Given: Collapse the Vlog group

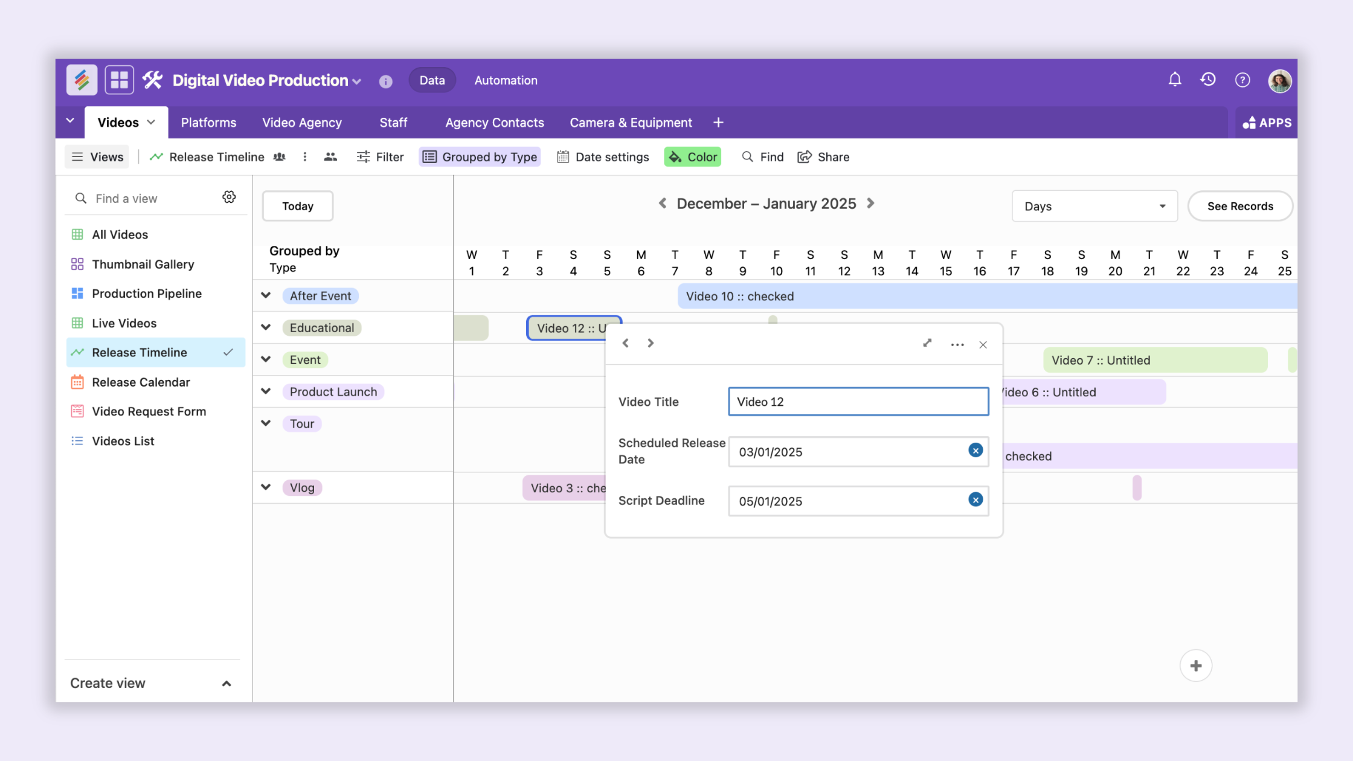Looking at the screenshot, I should (266, 487).
